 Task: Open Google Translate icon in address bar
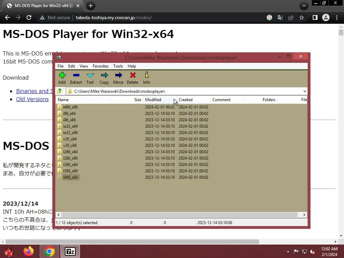tap(280, 17)
